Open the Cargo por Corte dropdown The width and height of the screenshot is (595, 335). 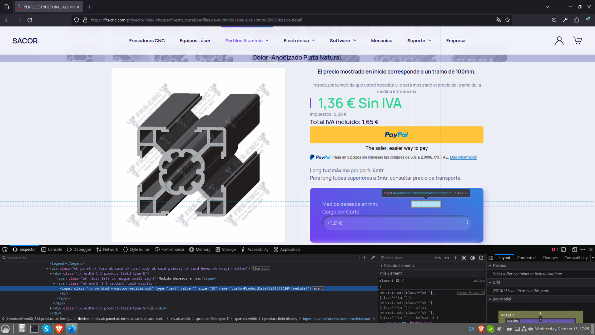396,223
